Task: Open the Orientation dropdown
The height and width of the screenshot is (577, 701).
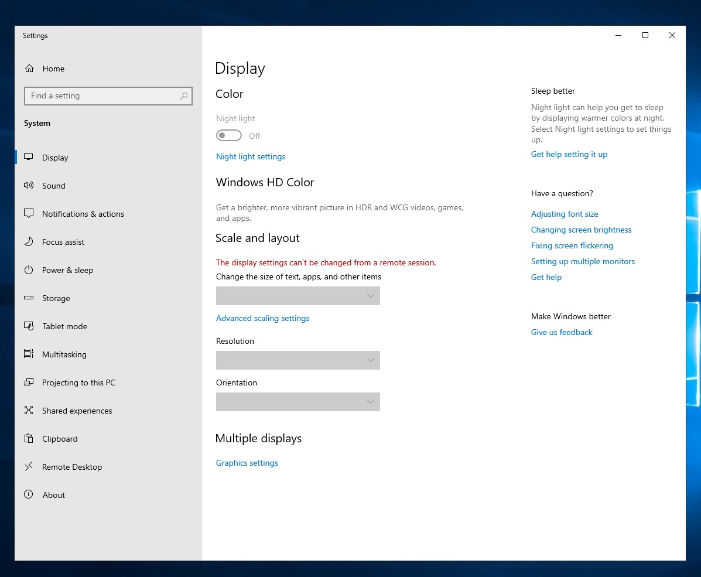Action: [x=298, y=402]
